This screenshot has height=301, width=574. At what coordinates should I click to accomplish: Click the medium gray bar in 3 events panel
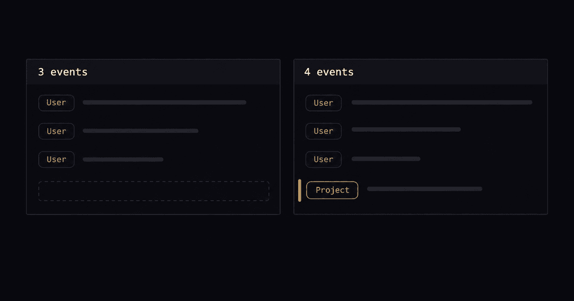[x=140, y=131]
